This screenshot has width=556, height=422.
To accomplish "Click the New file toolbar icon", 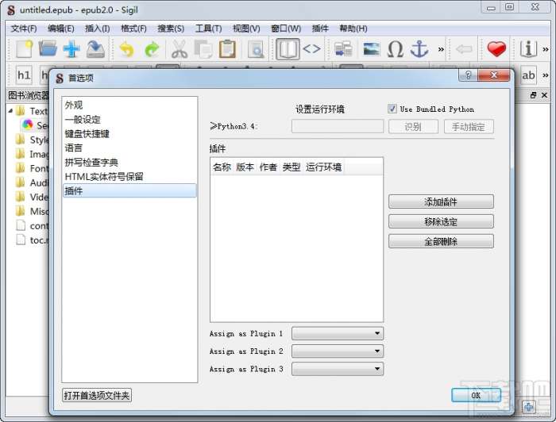I will pos(24,49).
